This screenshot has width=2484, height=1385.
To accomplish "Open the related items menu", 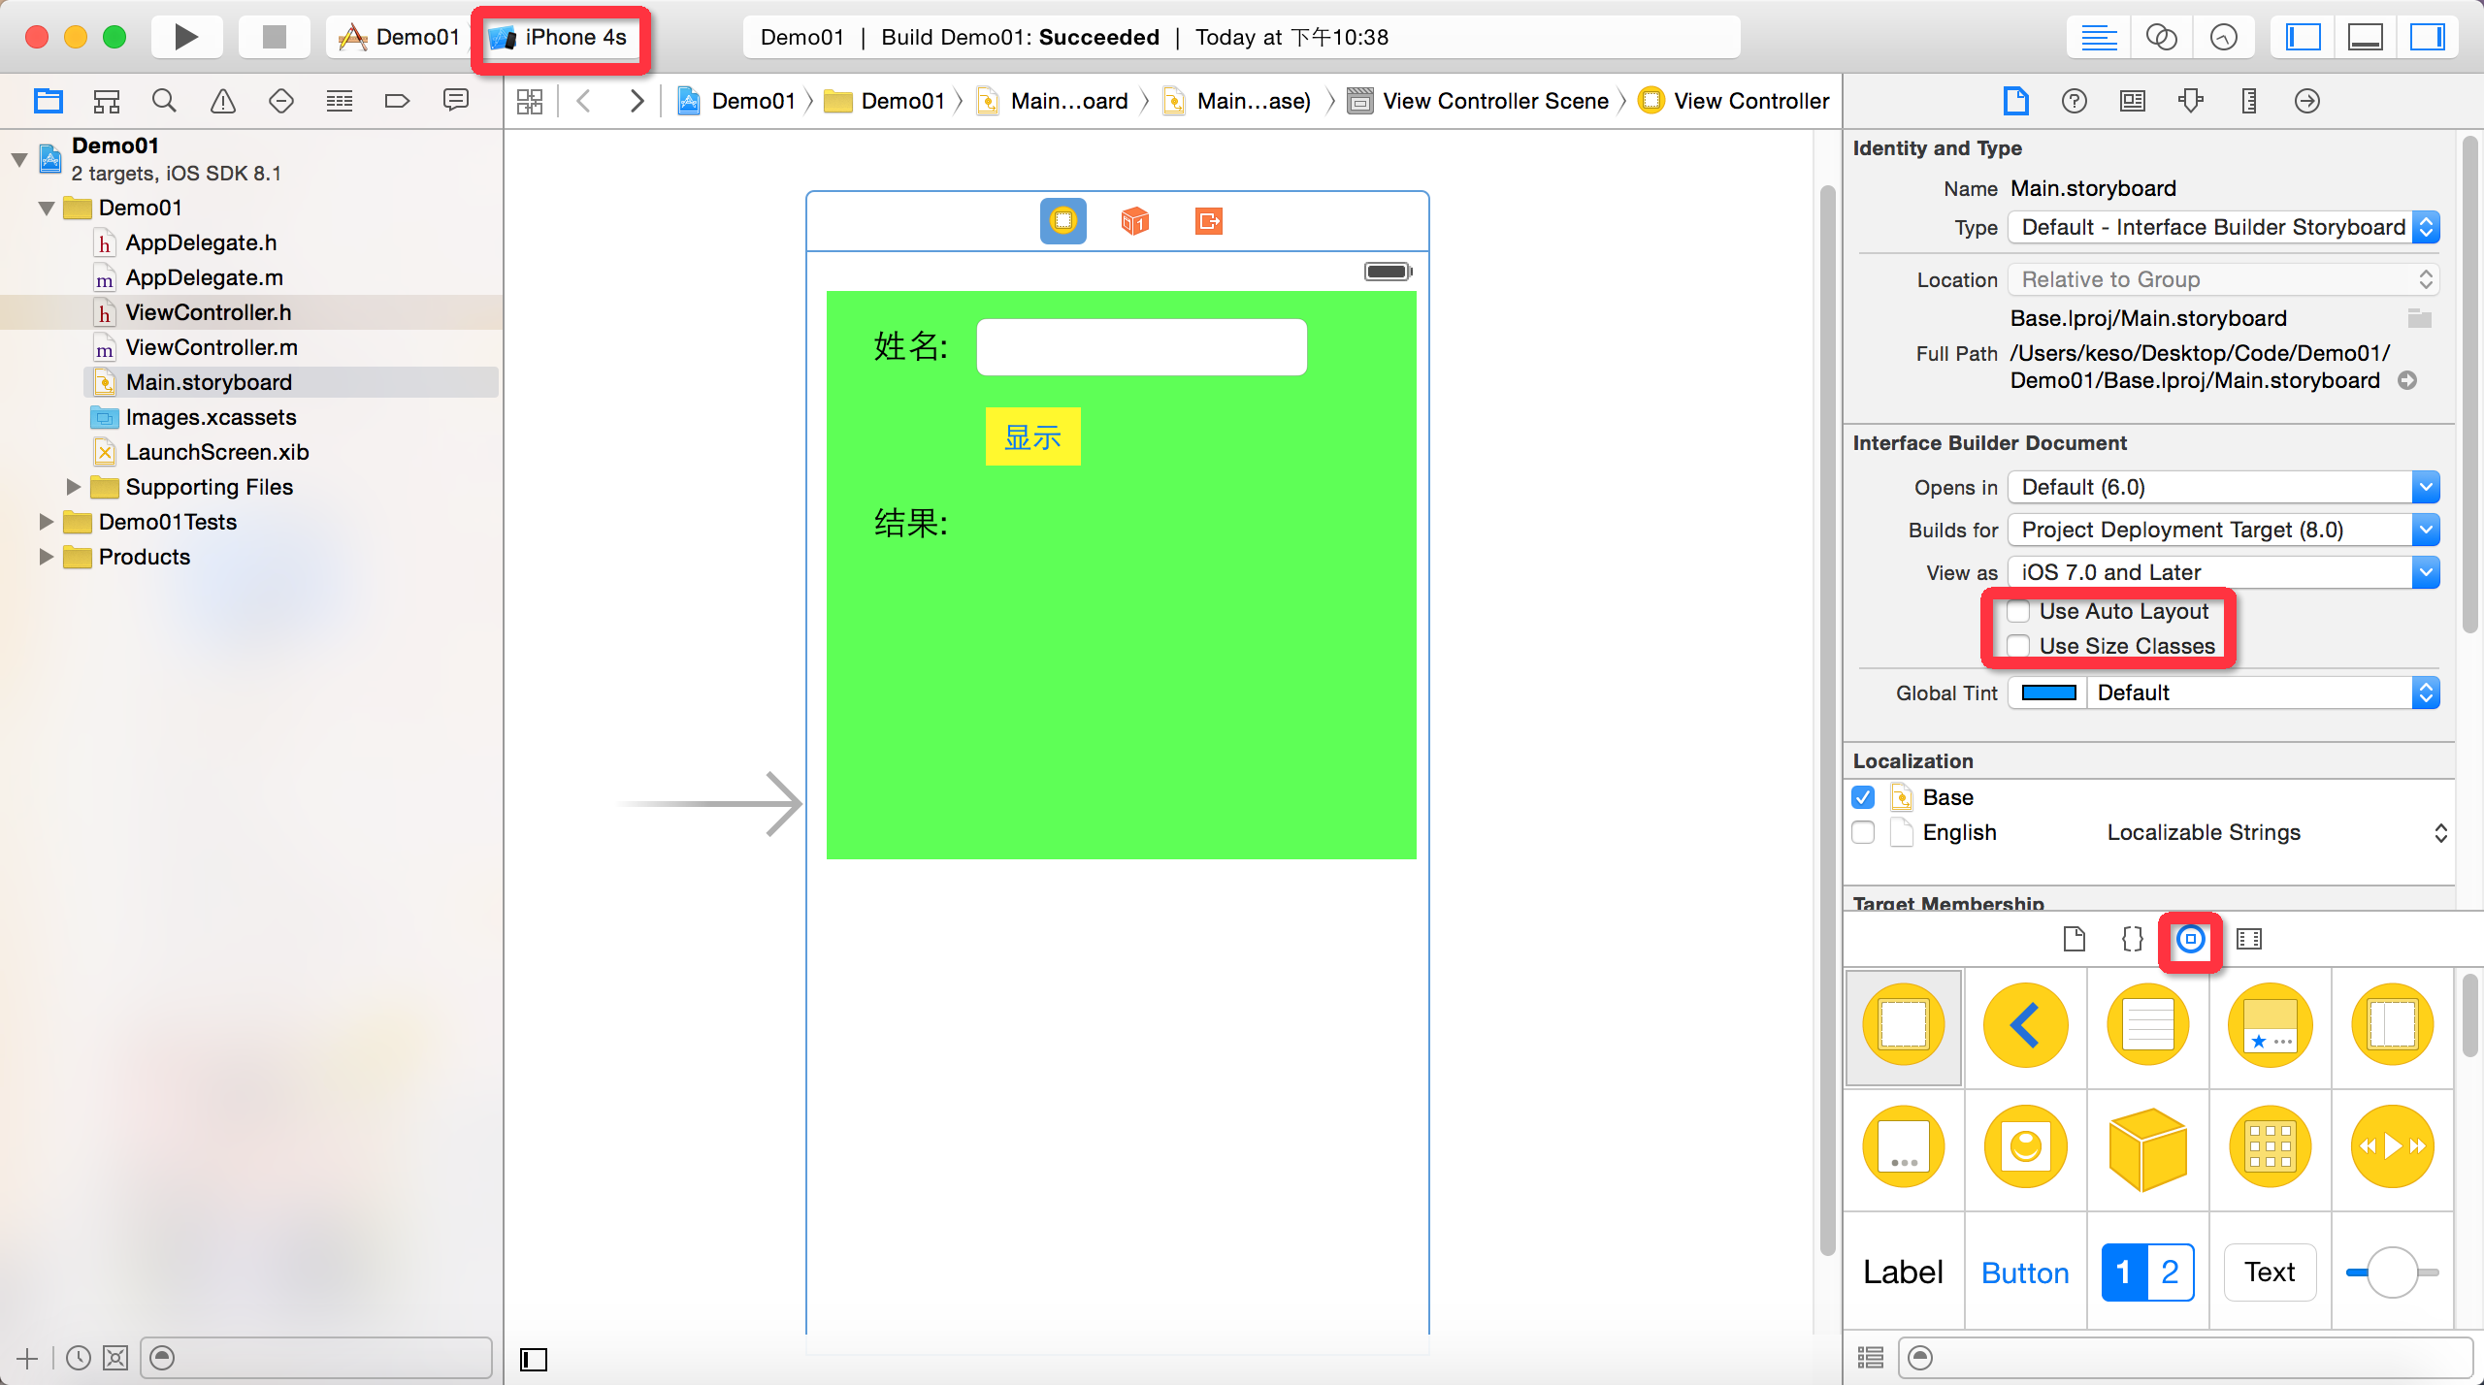I will [530, 101].
